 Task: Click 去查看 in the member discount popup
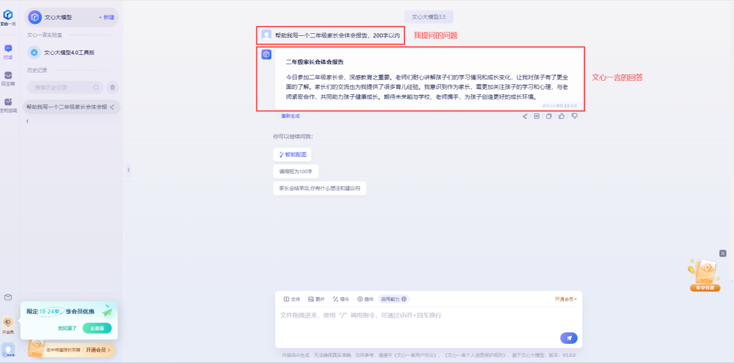(97, 328)
